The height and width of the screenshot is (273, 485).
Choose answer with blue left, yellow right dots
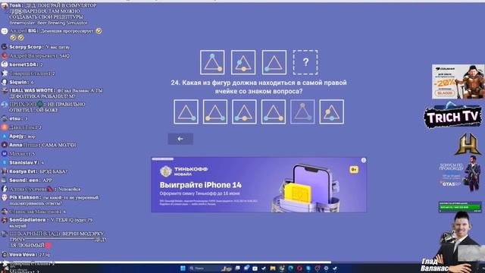click(273, 111)
